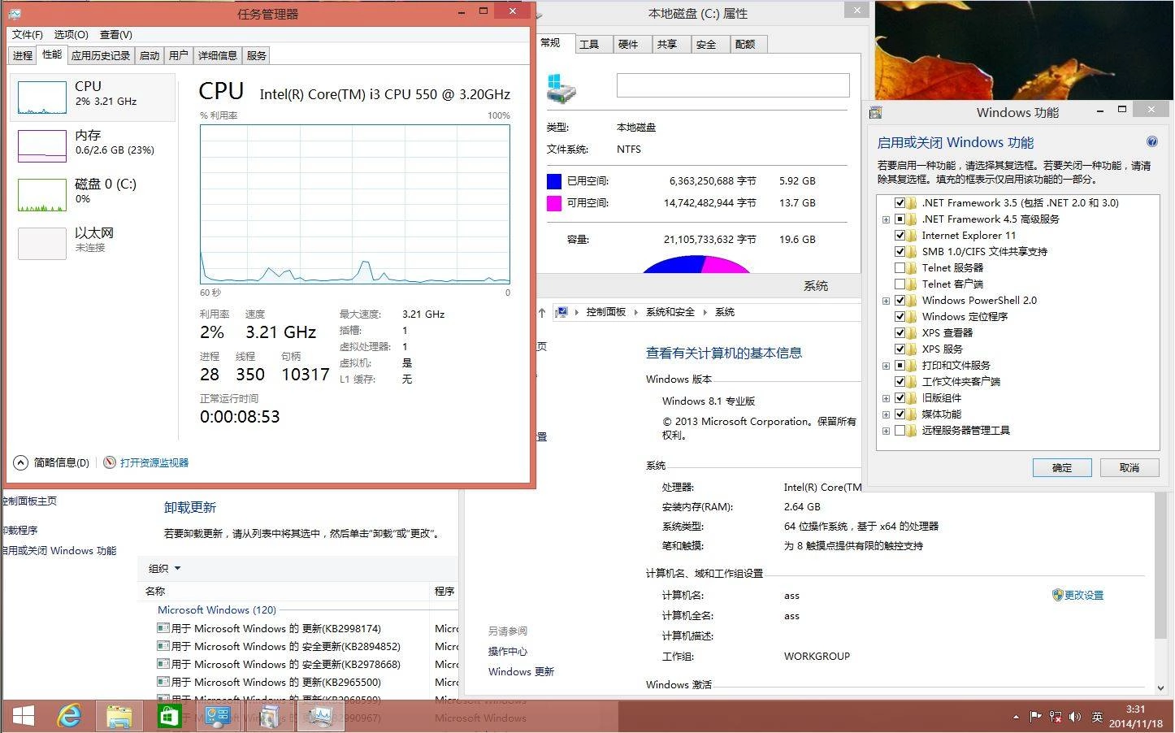Click magenta 可用空间 color swatch
This screenshot has width=1175, height=733.
pos(554,203)
